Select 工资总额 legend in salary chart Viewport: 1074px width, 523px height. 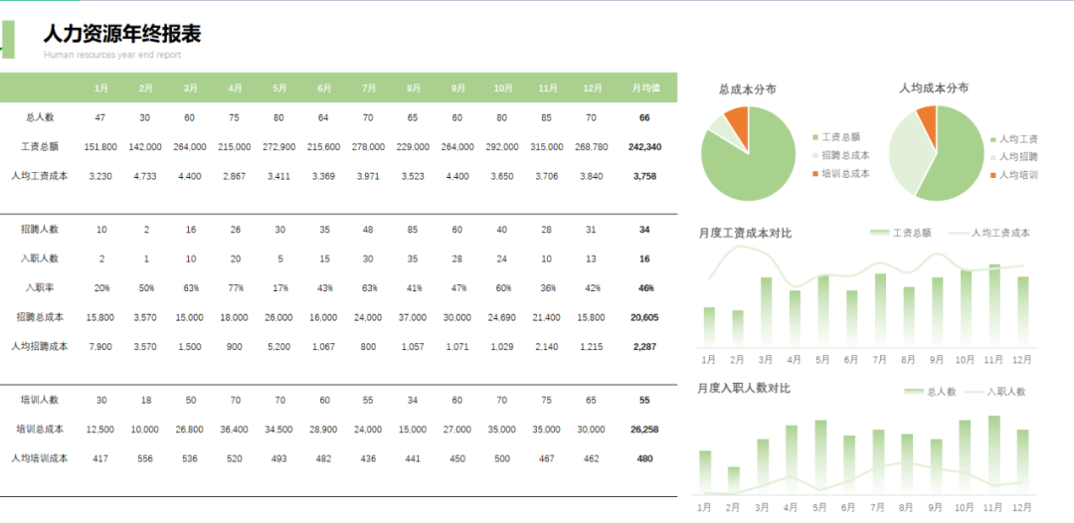click(901, 233)
